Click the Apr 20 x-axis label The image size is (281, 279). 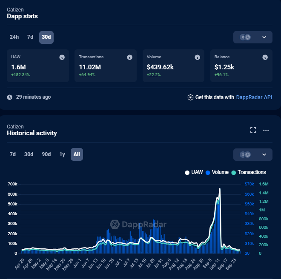(19, 264)
